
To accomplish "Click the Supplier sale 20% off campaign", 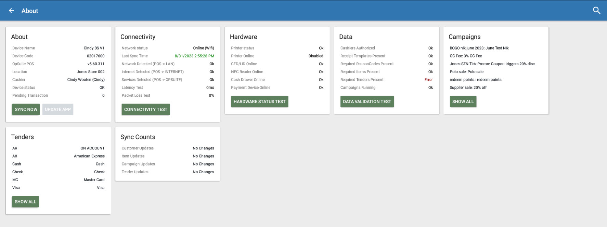I will pos(468,88).
